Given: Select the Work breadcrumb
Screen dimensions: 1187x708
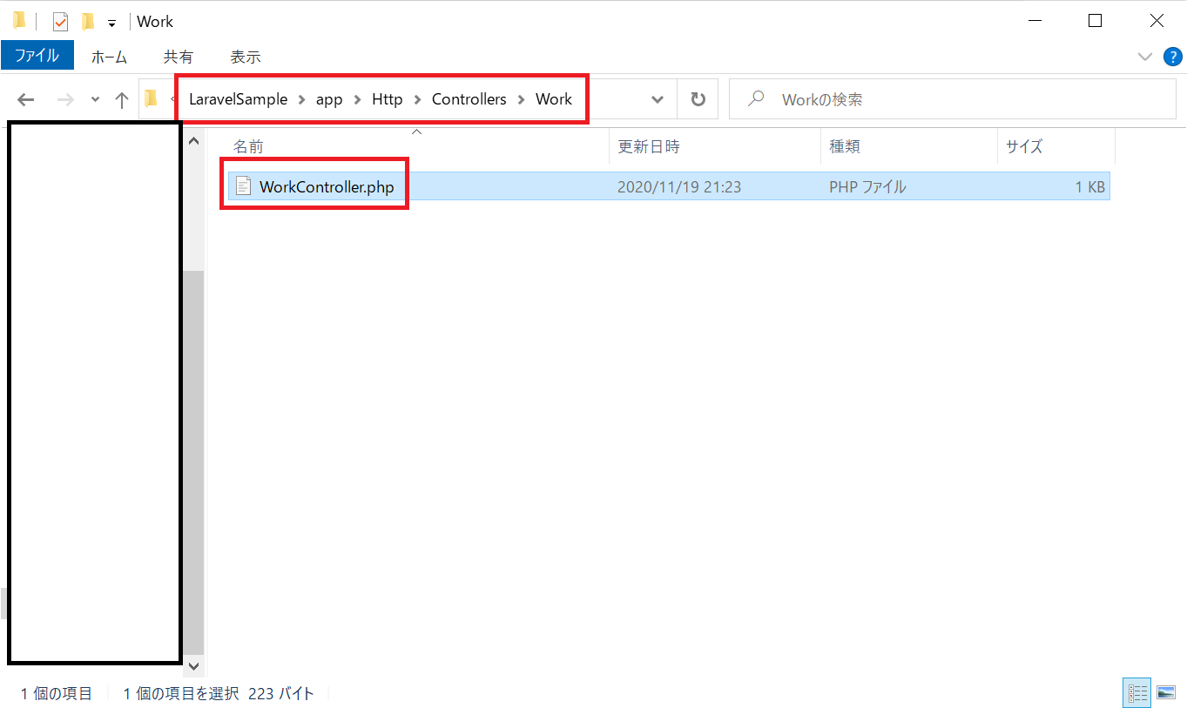Looking at the screenshot, I should [x=554, y=99].
